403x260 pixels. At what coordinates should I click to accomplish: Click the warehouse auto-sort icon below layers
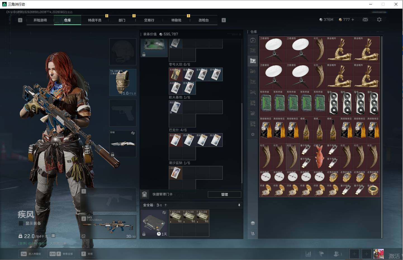pos(253,234)
